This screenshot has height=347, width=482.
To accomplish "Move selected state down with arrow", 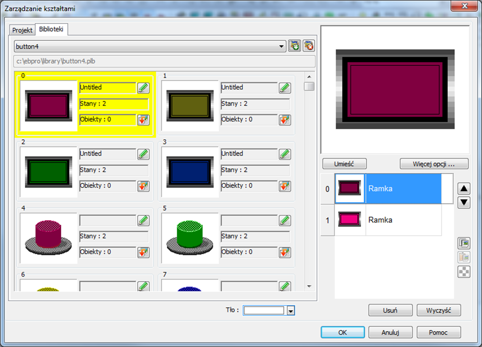I will 464,202.
